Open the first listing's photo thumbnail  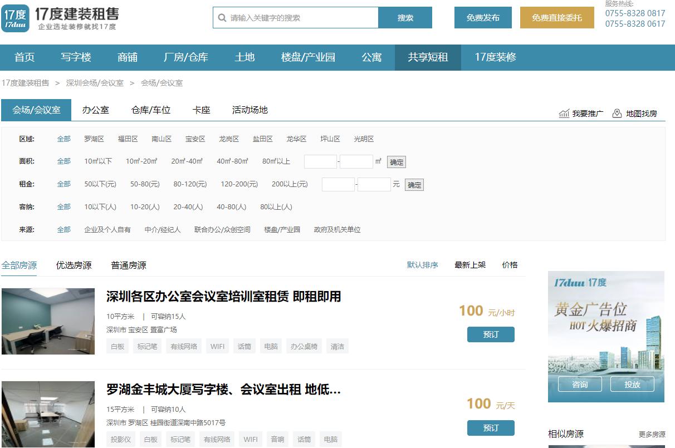(x=48, y=321)
